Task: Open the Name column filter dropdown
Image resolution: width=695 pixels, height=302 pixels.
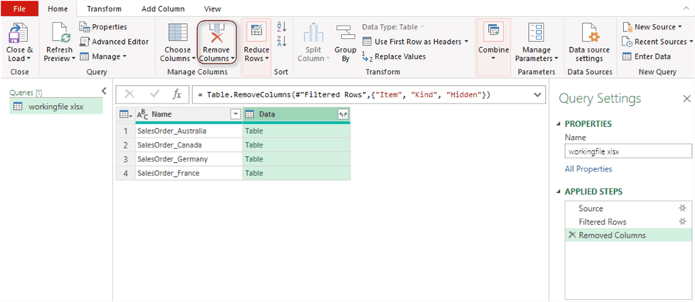Action: pyautogui.click(x=236, y=114)
